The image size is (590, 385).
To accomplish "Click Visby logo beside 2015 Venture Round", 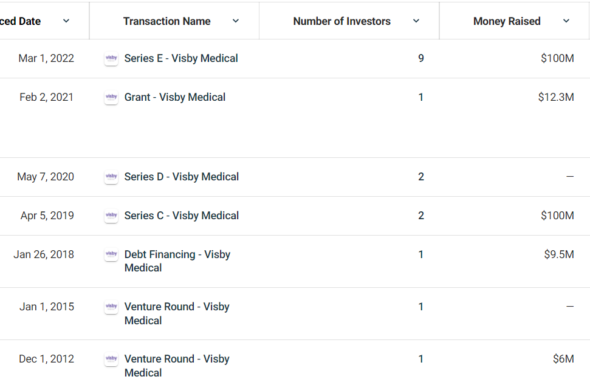I will click(x=111, y=307).
